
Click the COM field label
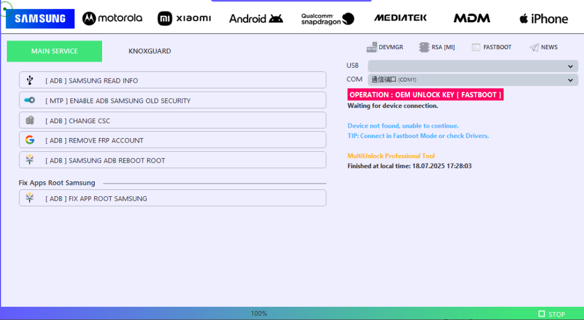point(354,79)
